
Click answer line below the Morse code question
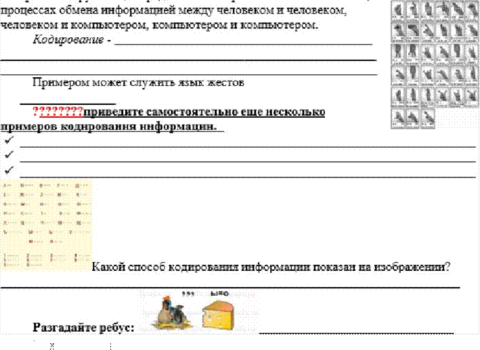click(230, 287)
